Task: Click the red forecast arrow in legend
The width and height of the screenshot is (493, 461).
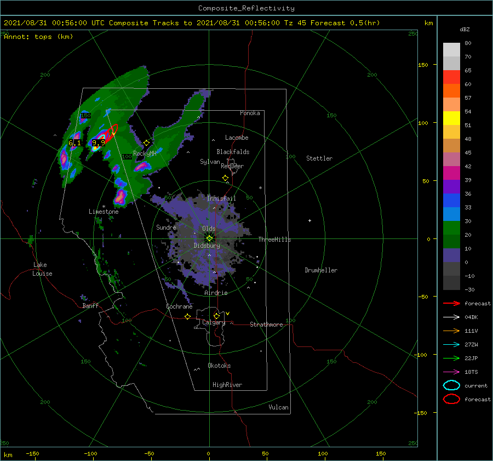Action: click(x=451, y=303)
